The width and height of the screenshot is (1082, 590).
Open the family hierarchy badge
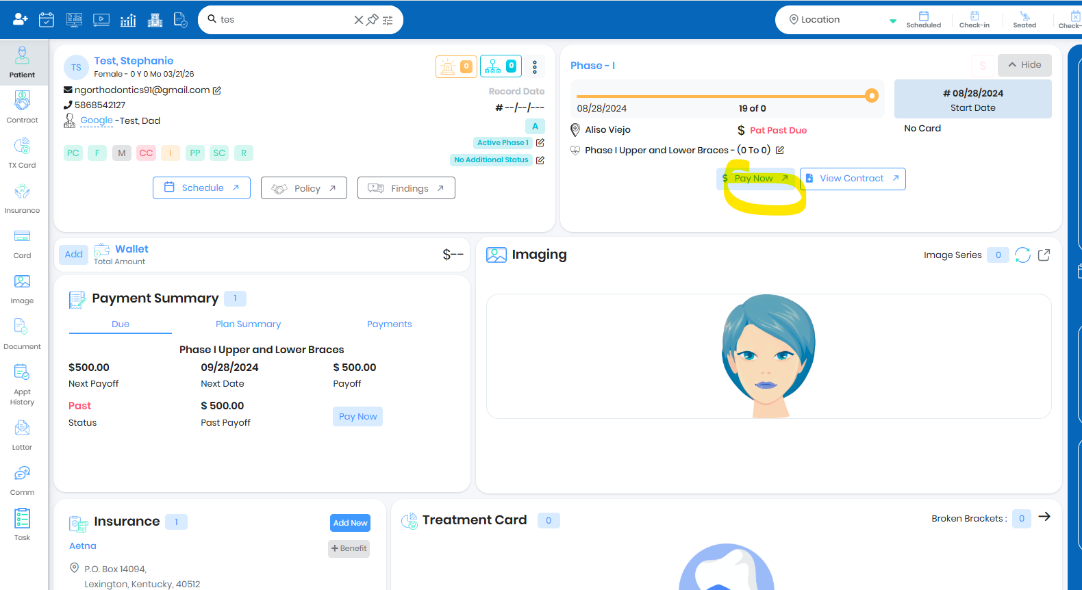501,66
